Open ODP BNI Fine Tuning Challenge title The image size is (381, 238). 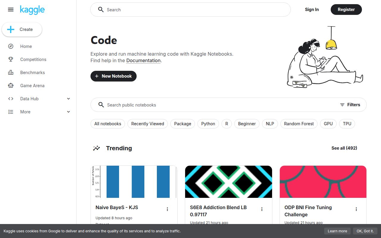pyautogui.click(x=308, y=211)
